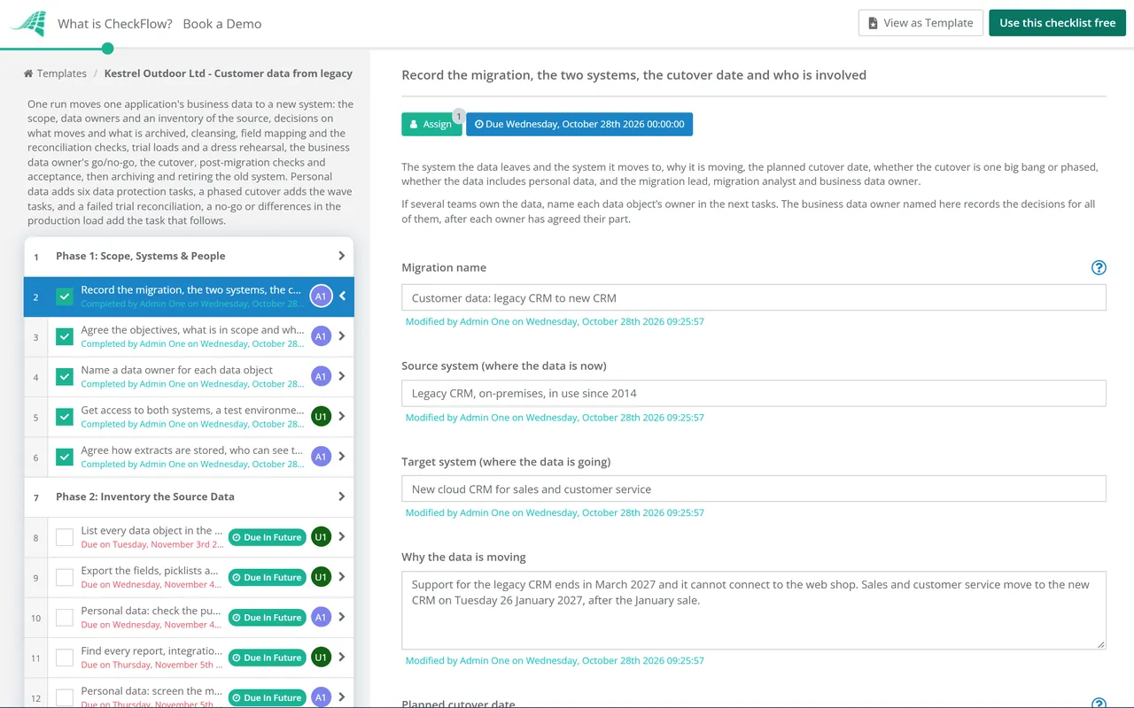
Task: Click the U1 avatar on task 9
Action: point(321,577)
